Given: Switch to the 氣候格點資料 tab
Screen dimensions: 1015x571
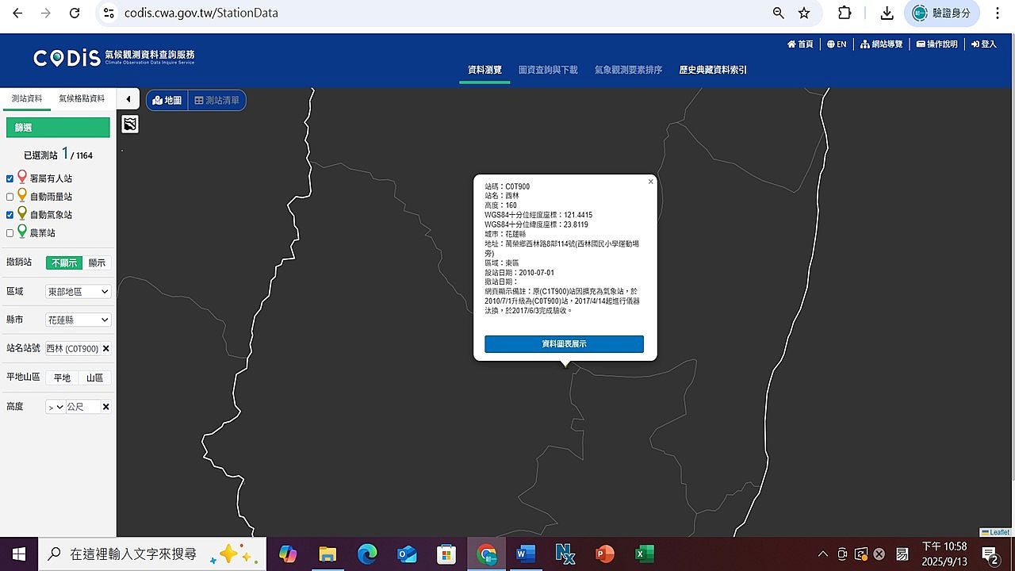Looking at the screenshot, I should tap(82, 98).
